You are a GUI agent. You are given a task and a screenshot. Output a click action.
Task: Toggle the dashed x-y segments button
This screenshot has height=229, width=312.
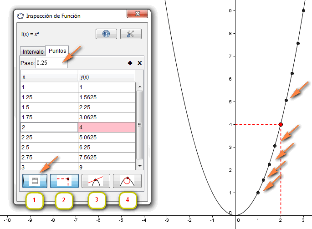click(64, 181)
